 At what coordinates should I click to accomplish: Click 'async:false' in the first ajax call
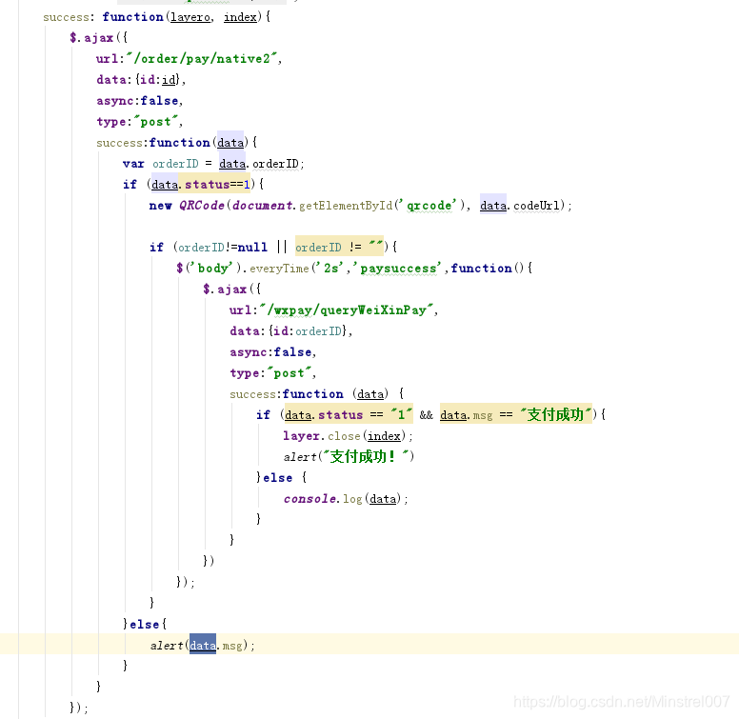137,101
